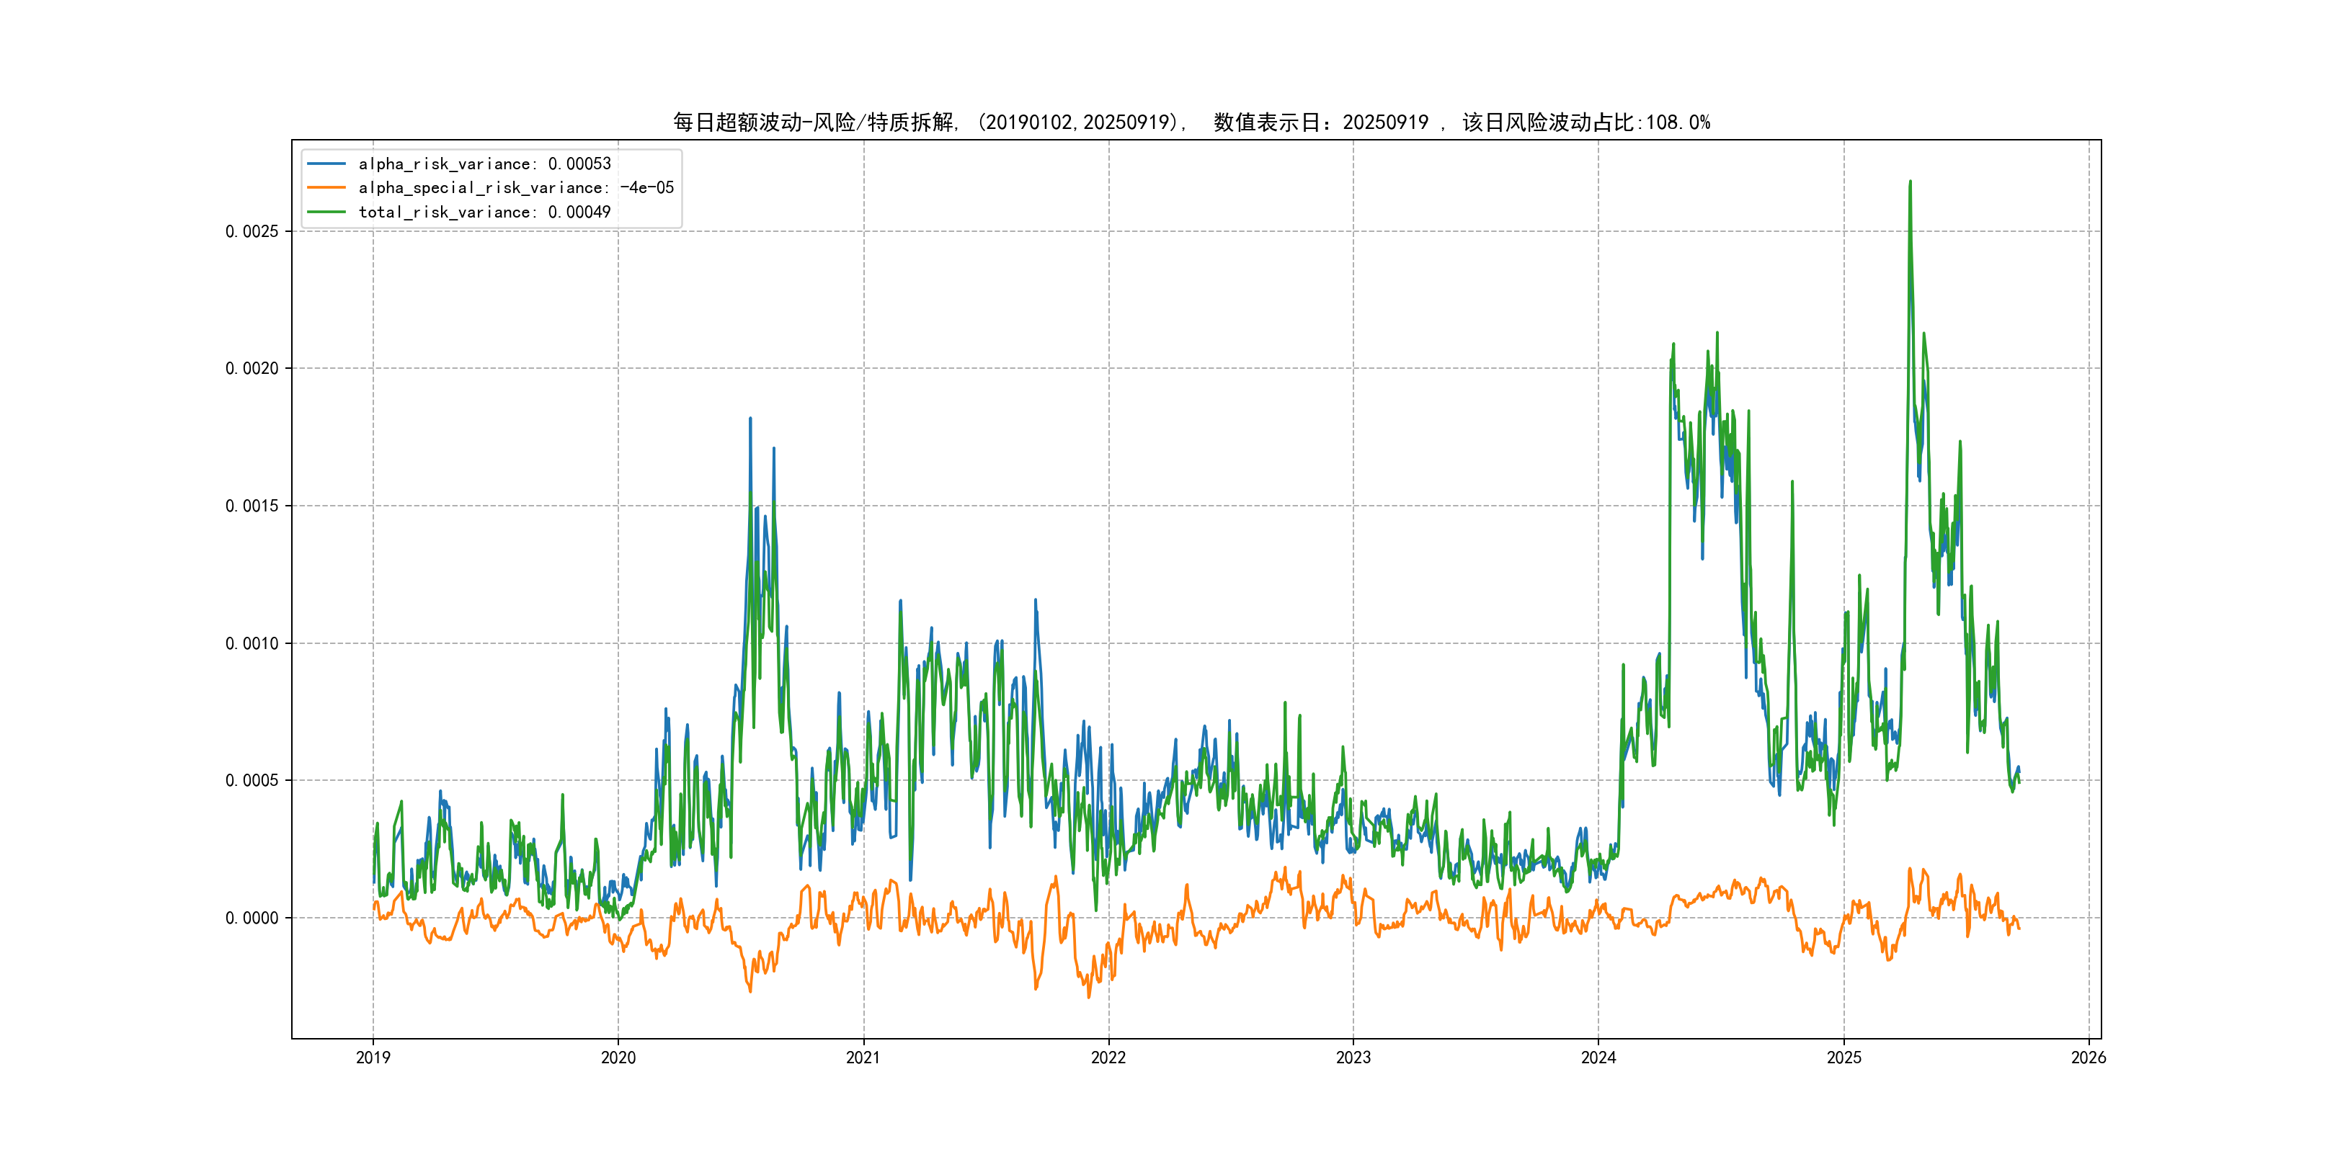Click the 2026 x-axis tick label
This screenshot has height=1167, width=2335.
[2089, 1058]
